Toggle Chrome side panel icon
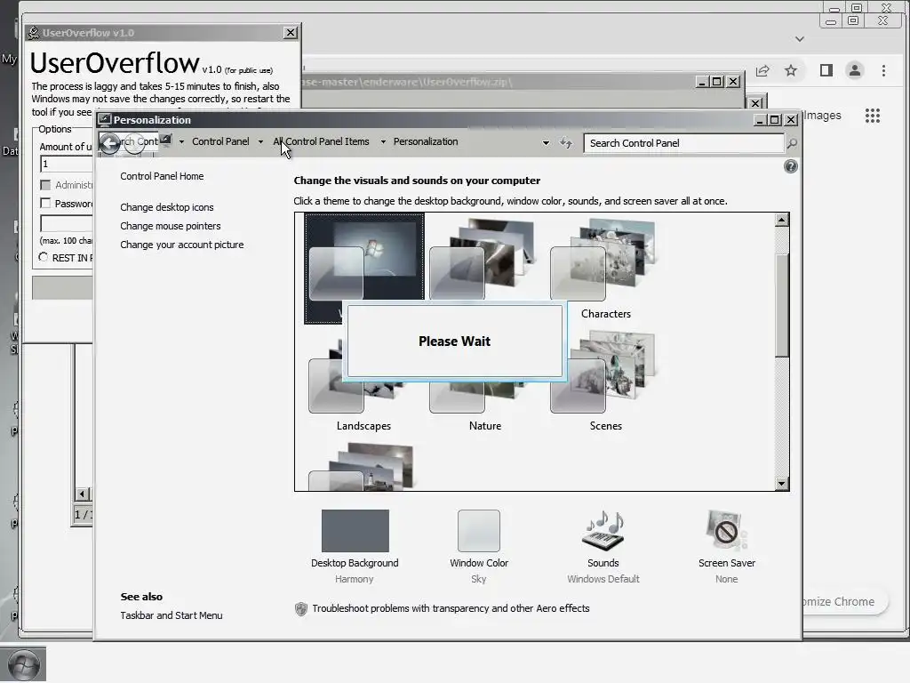The image size is (910, 683). click(826, 71)
